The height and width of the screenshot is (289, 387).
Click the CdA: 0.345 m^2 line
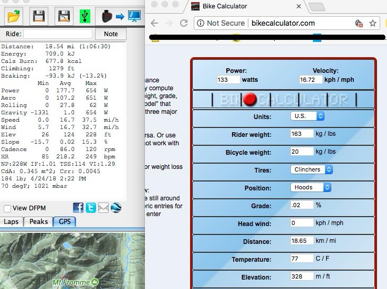click(x=50, y=171)
